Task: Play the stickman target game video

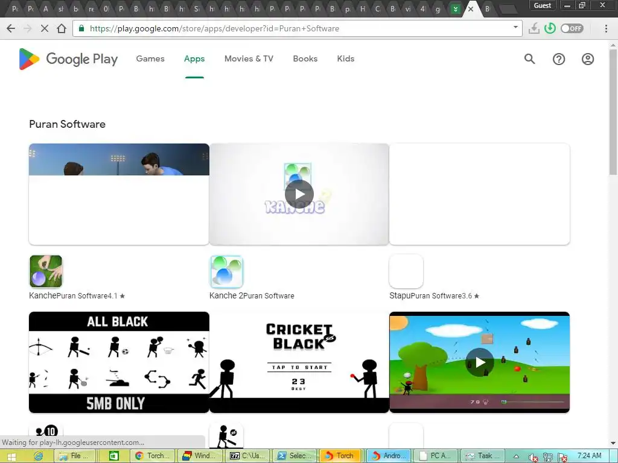Action: pyautogui.click(x=479, y=362)
